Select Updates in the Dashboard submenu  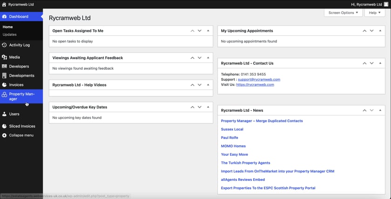pos(9,34)
